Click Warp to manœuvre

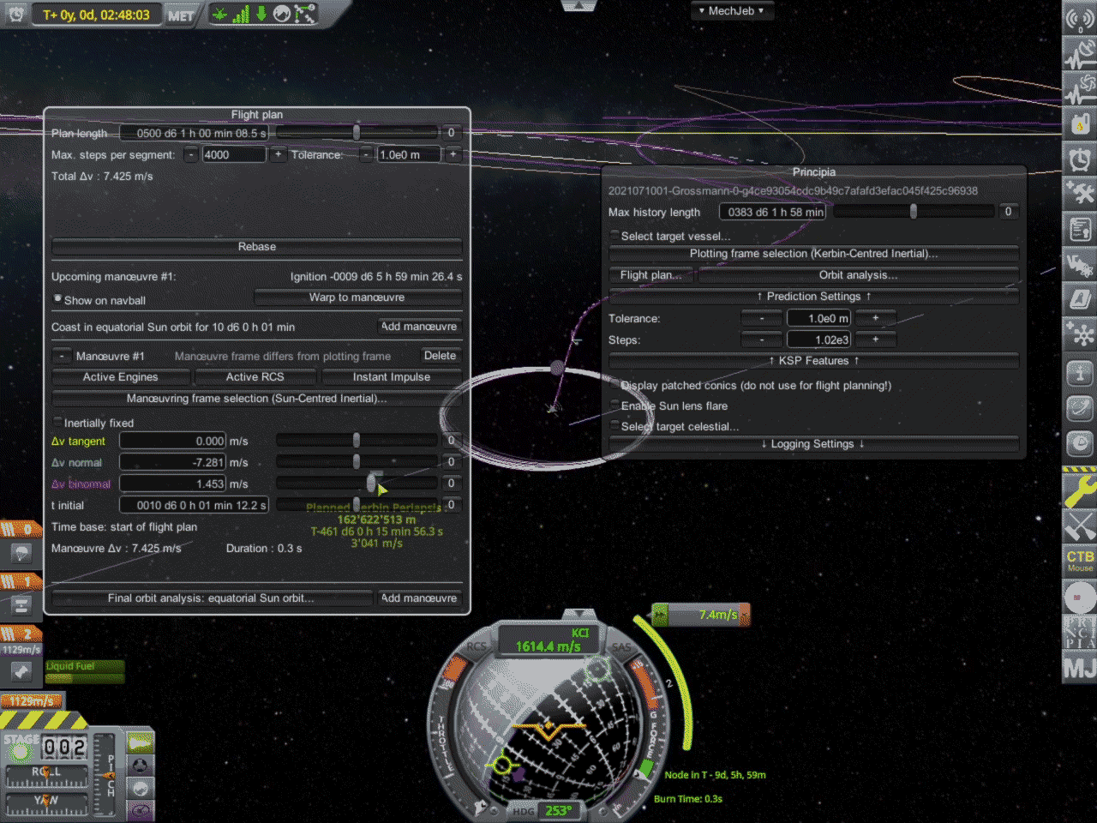[x=357, y=297]
